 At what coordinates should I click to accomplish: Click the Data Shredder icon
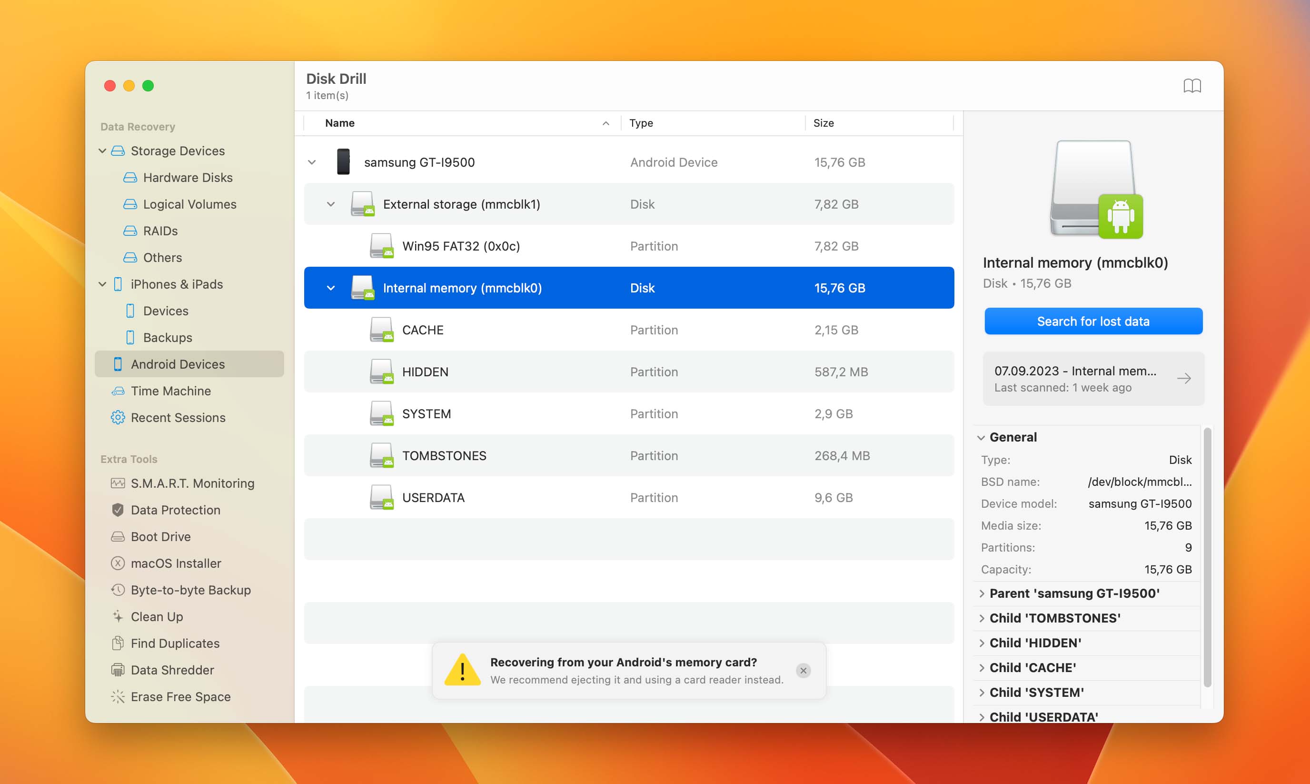tap(118, 670)
